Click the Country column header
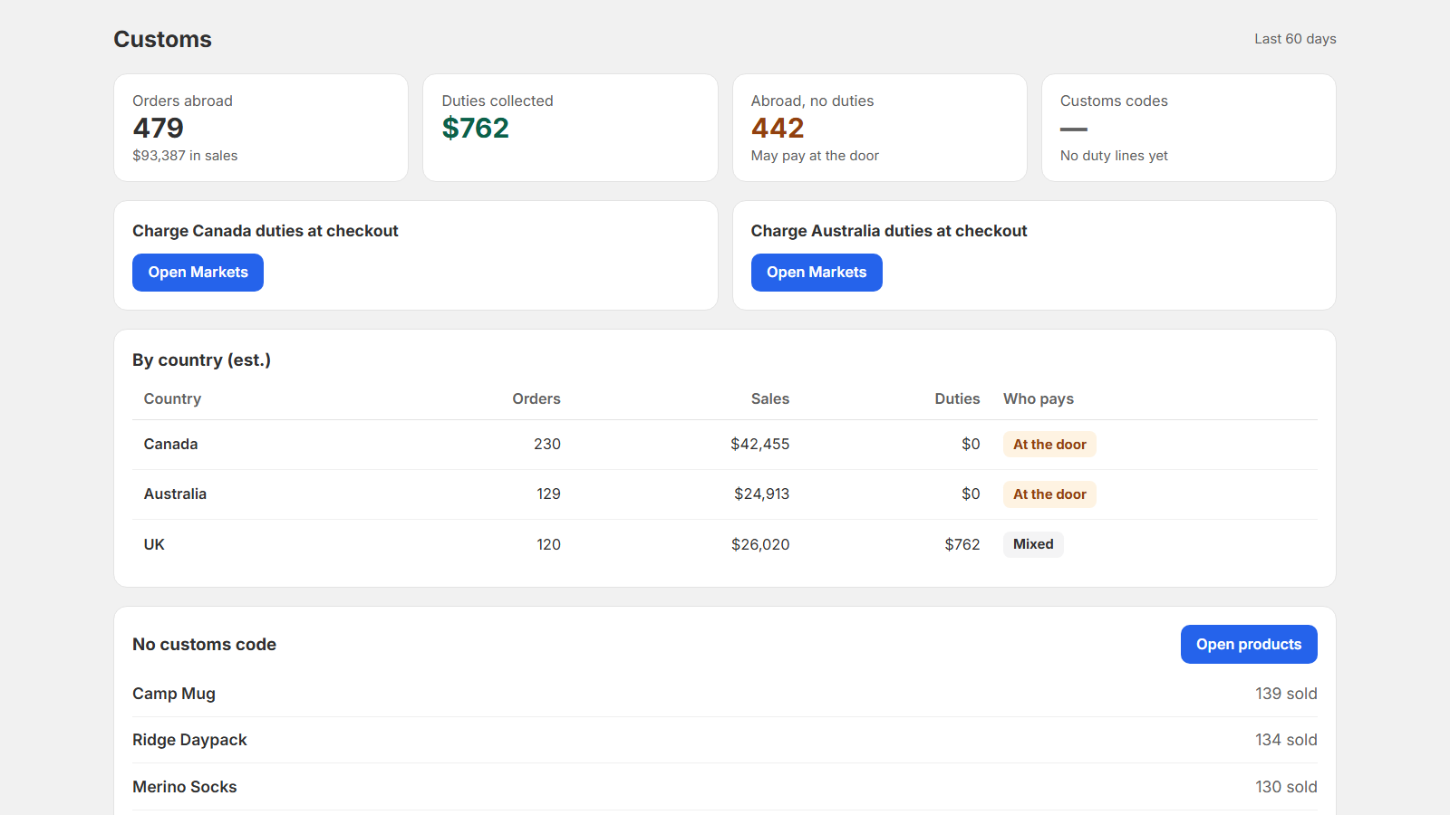This screenshot has height=815, width=1450. [x=172, y=398]
